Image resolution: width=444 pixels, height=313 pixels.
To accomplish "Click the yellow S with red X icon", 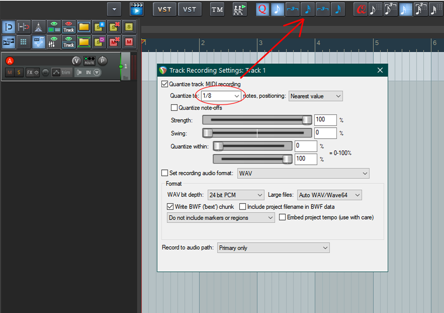I will click(x=114, y=27).
